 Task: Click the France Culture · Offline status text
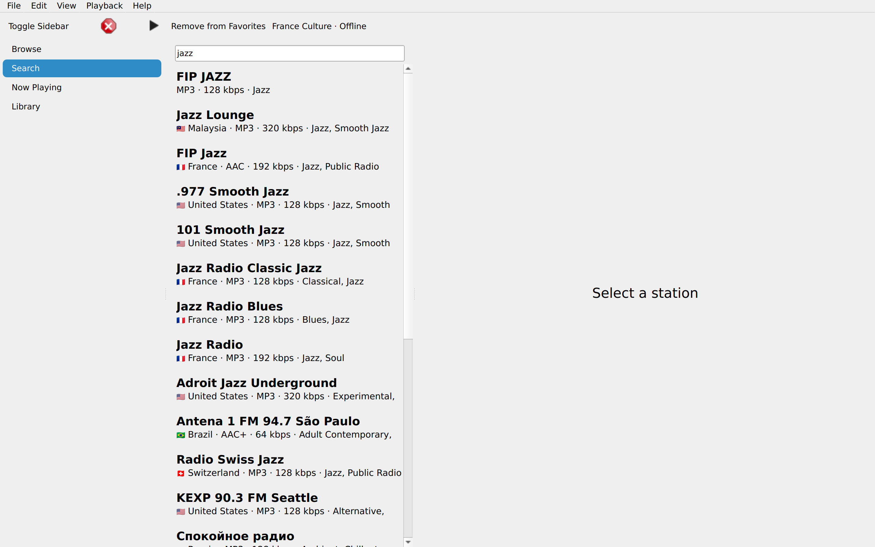[319, 26]
